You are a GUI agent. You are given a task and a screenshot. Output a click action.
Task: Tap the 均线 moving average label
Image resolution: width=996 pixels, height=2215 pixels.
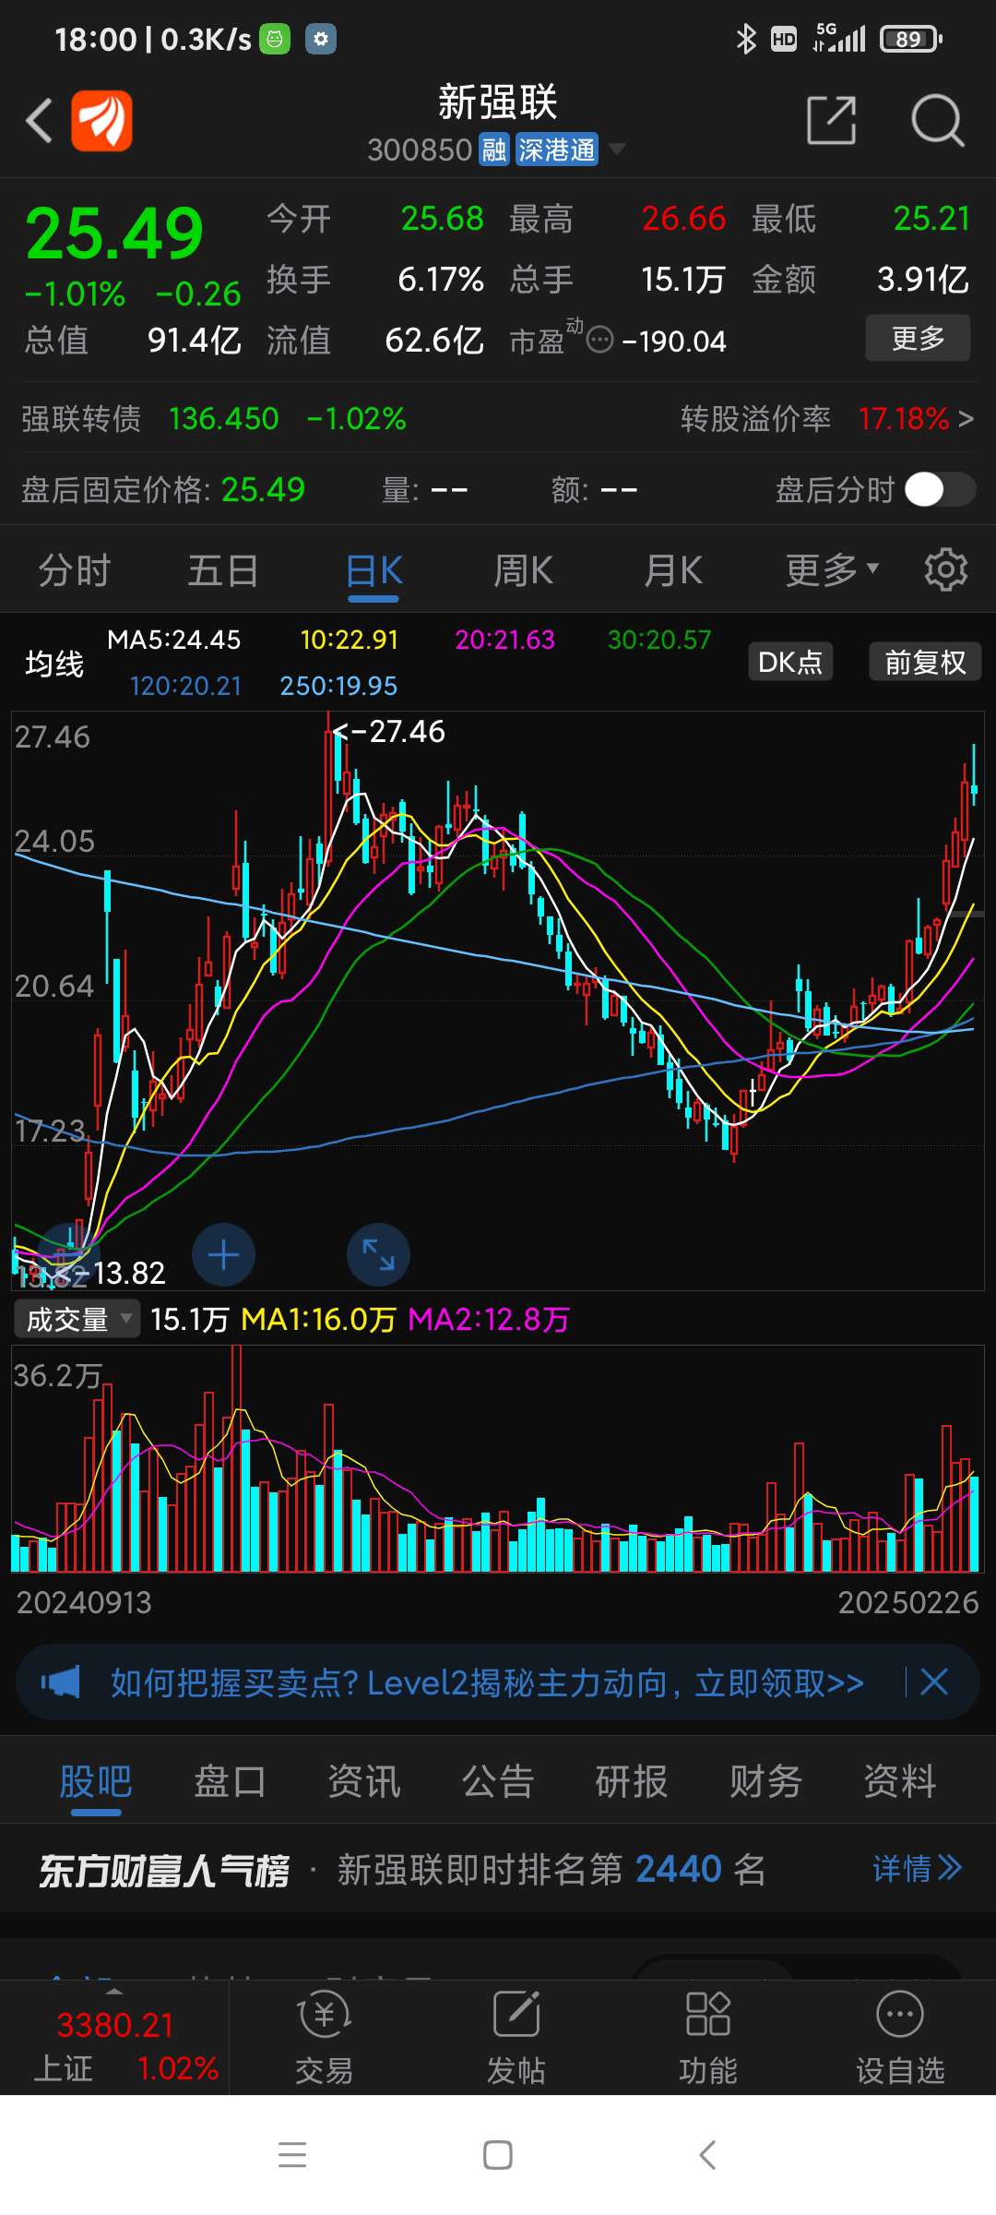(54, 664)
